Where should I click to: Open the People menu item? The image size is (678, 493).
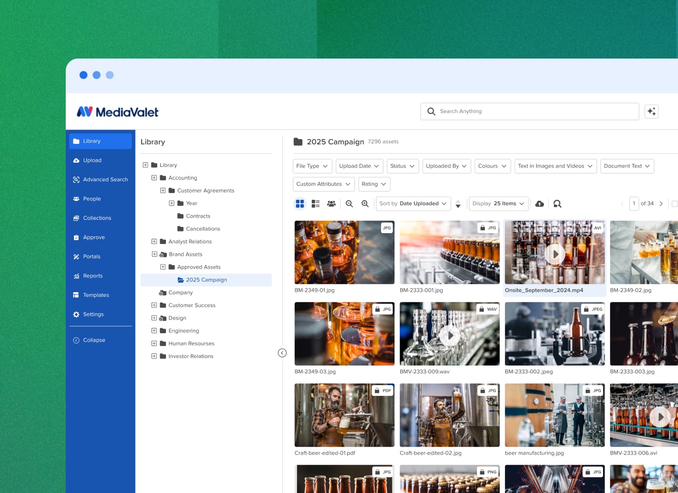tap(101, 199)
